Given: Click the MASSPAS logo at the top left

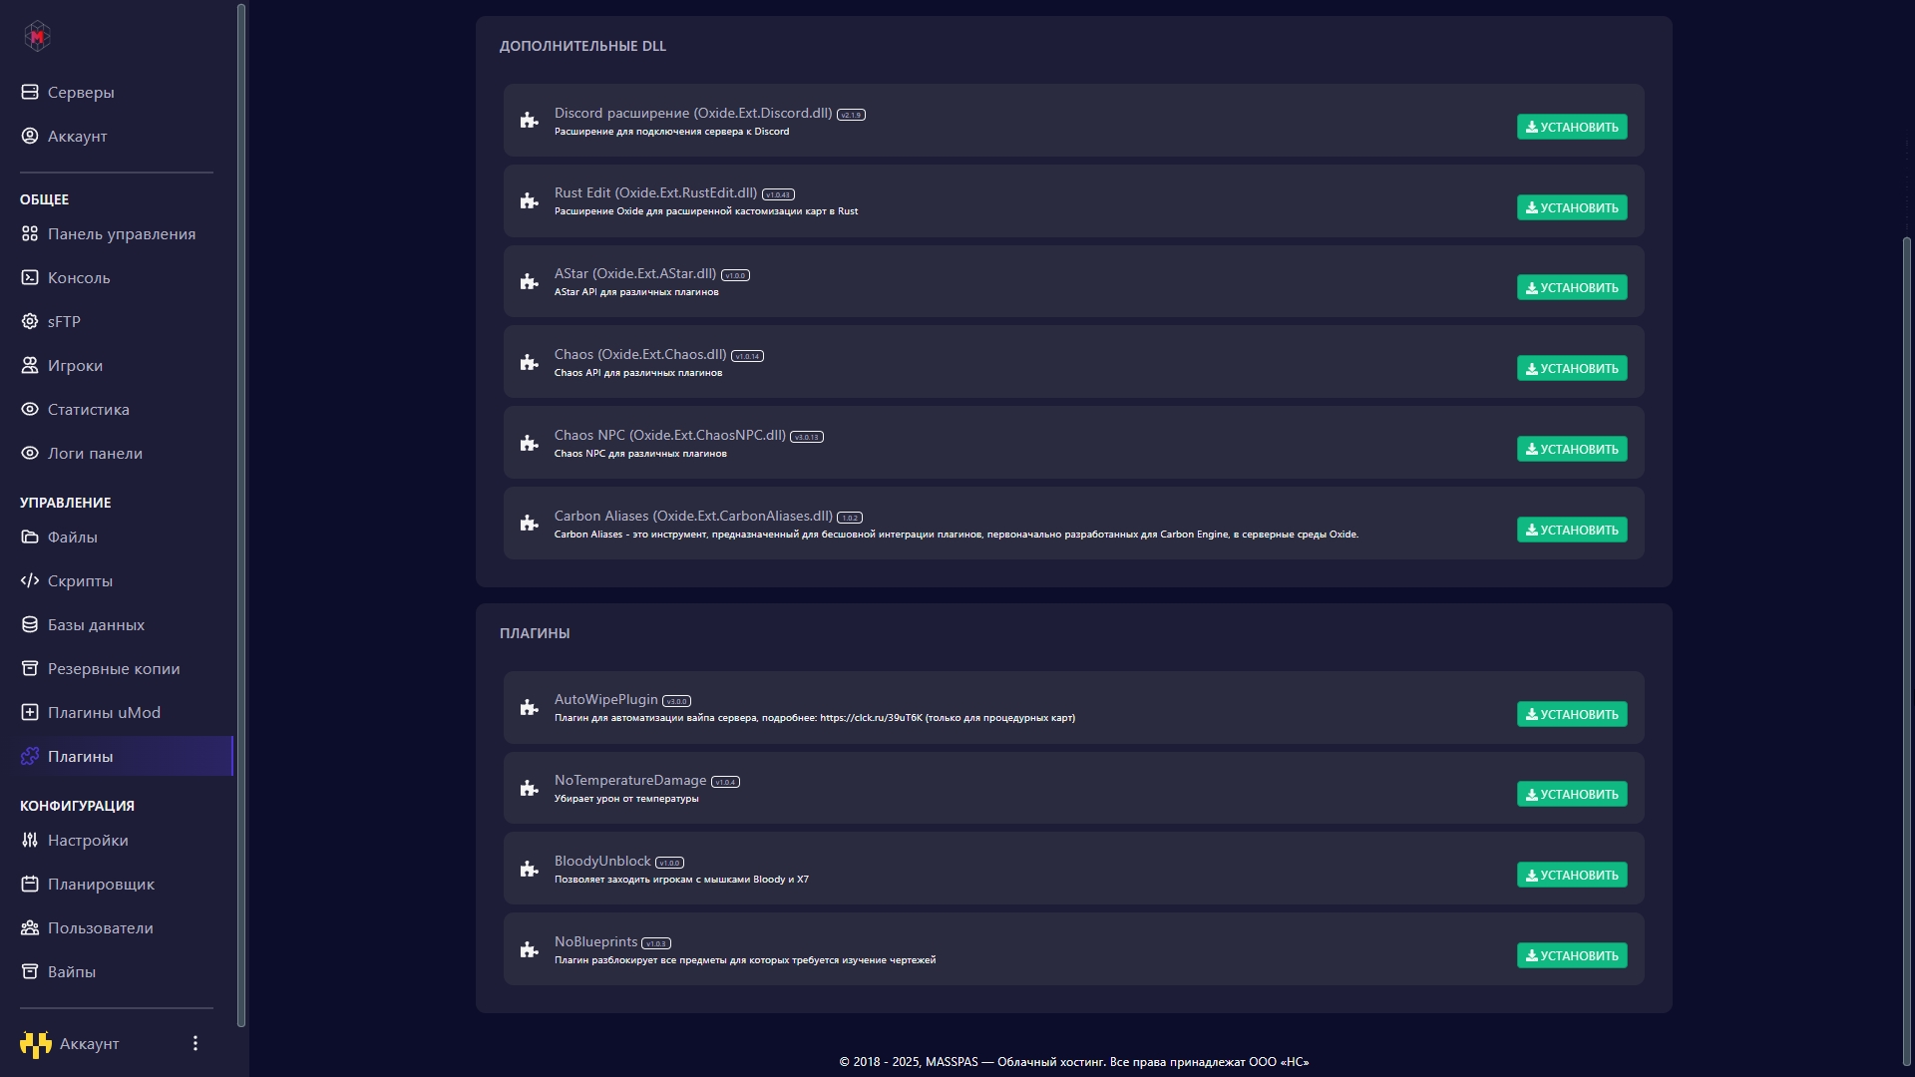Looking at the screenshot, I should (x=37, y=36).
